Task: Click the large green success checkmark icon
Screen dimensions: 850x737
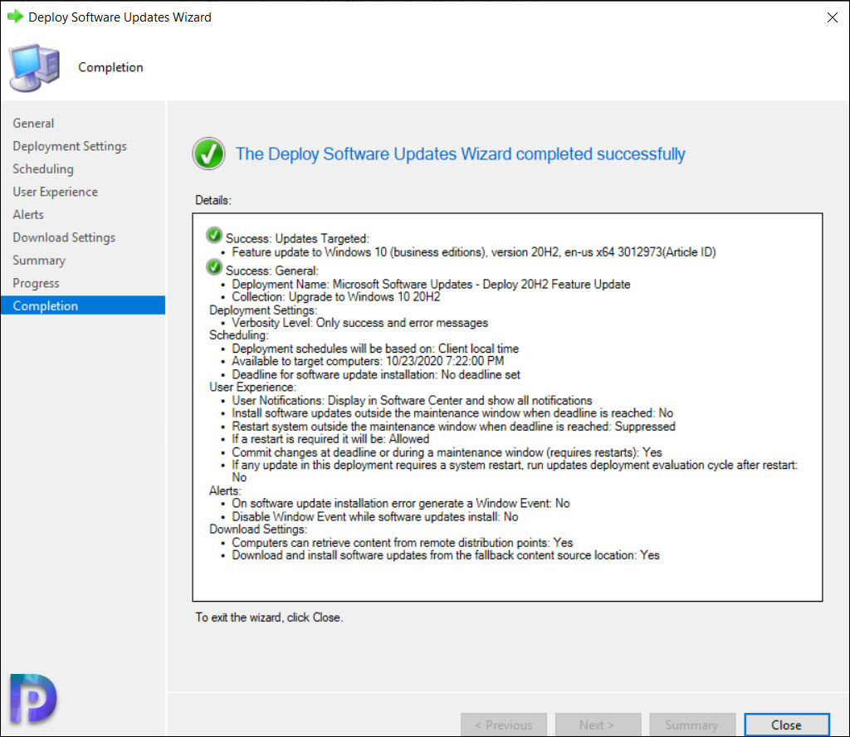Action: click(208, 154)
